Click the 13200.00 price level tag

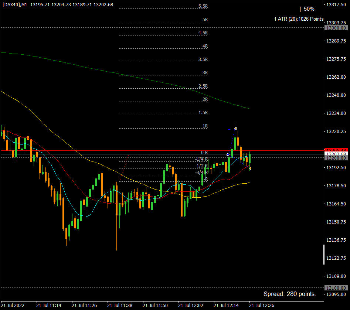[336, 158]
